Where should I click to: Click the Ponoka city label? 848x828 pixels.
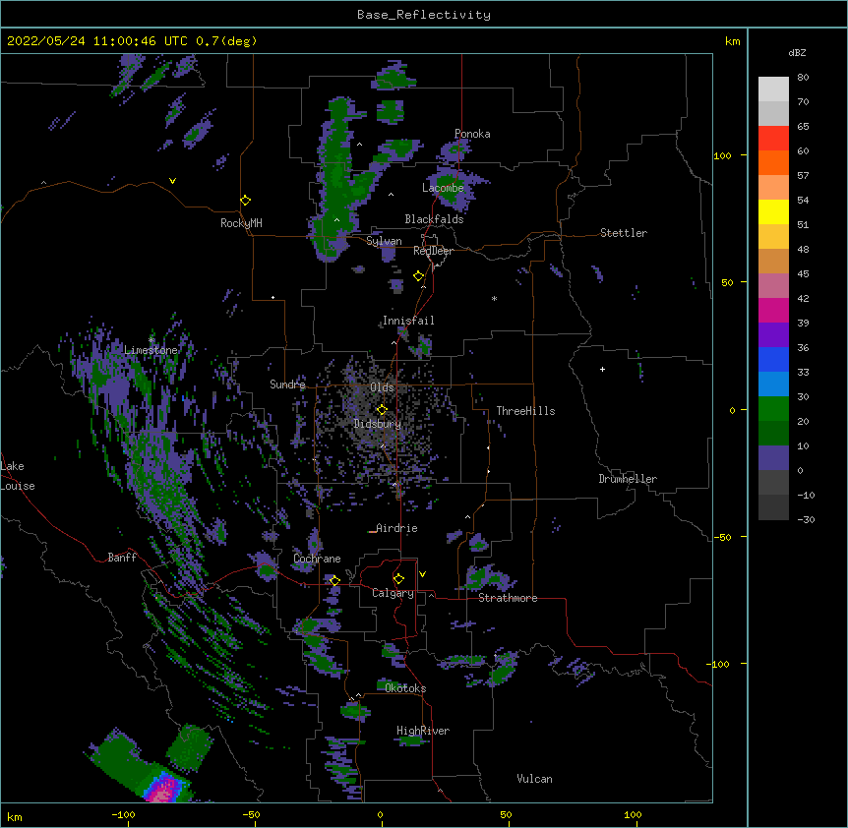[x=472, y=134]
